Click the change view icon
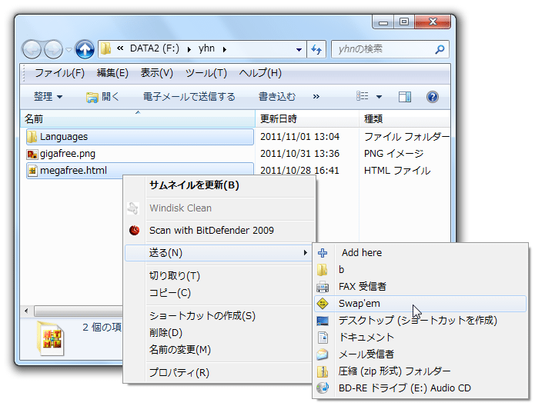This screenshot has width=535, height=406. pyautogui.click(x=362, y=96)
